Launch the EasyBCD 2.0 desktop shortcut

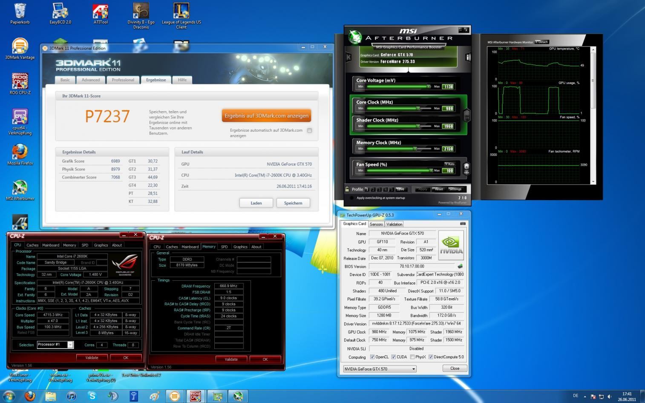[x=60, y=14]
